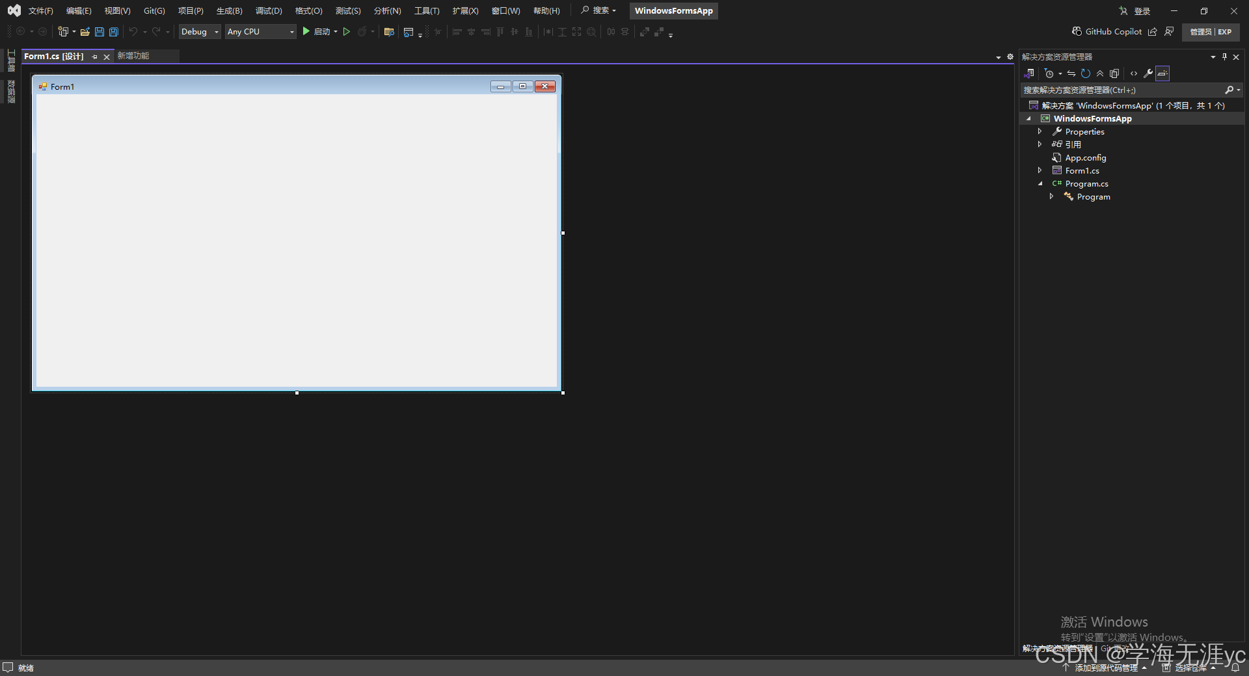
Task: Open the document tab list dropdown
Action: click(999, 57)
